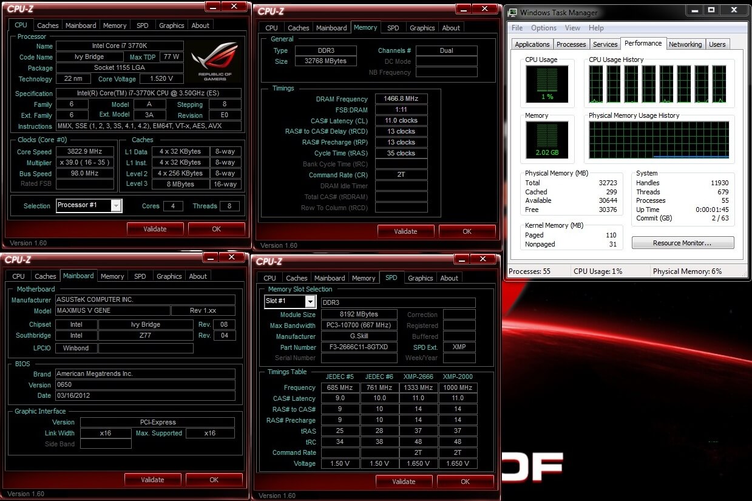
Task: Click OK in the CPU-Z SPD window
Action: [x=465, y=482]
